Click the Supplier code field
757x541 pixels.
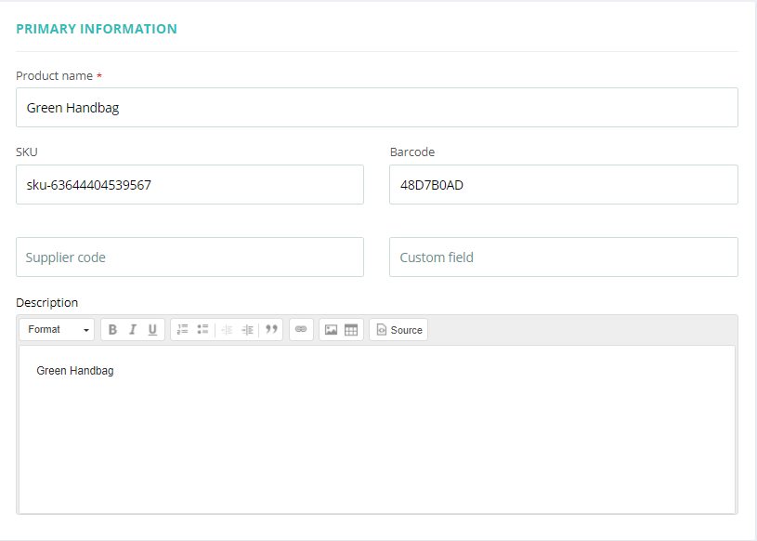tap(189, 257)
